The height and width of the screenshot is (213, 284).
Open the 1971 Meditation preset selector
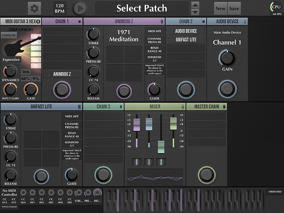(x=124, y=36)
